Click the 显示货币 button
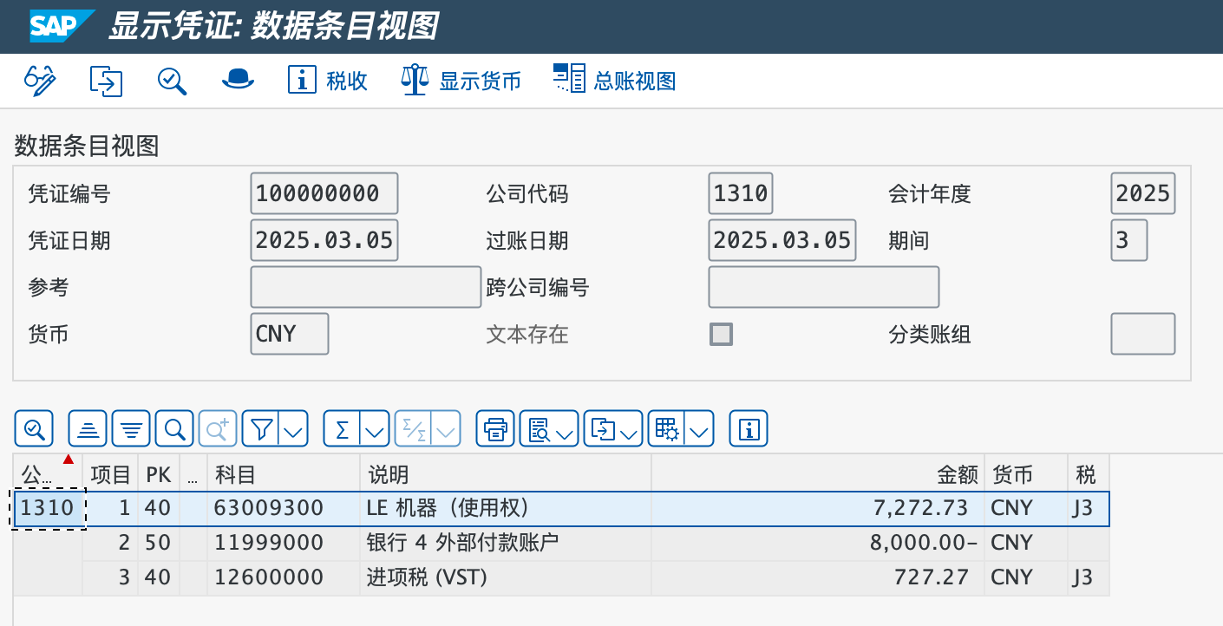The width and height of the screenshot is (1223, 626). (x=461, y=81)
